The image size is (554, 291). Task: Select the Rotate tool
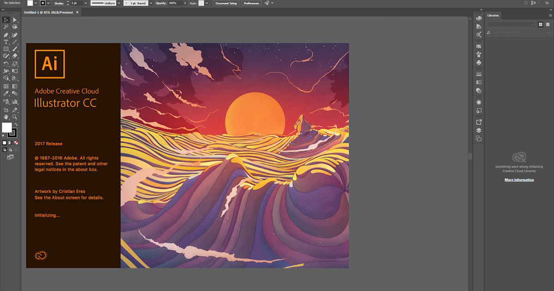pos(6,64)
